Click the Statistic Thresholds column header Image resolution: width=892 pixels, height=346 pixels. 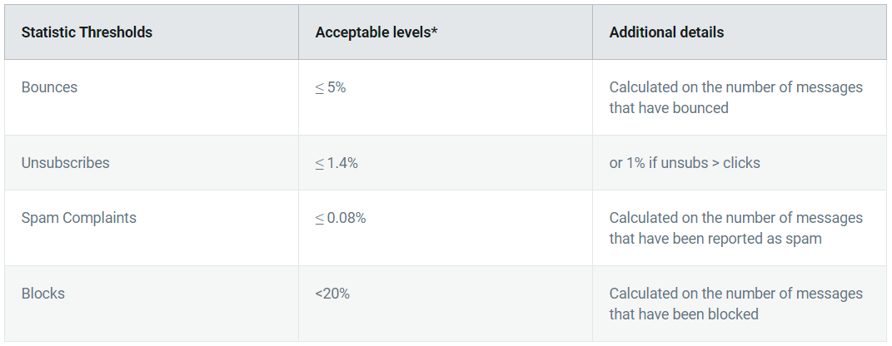point(87,32)
